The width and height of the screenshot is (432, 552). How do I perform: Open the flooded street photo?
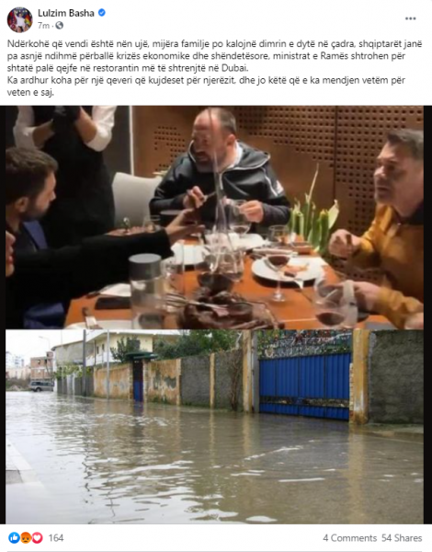(x=214, y=427)
